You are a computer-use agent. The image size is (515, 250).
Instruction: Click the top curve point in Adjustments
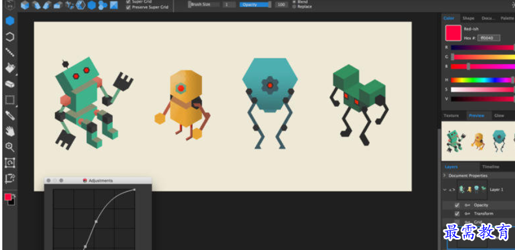pyautogui.click(x=134, y=189)
